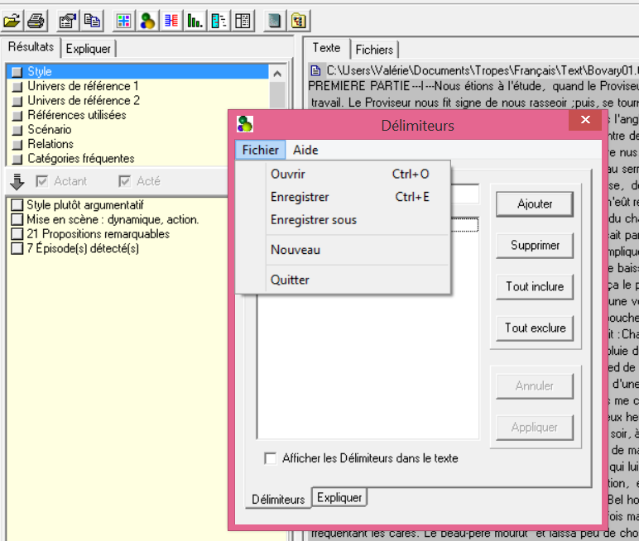Click the open folder toolbar icon
Image resolution: width=639 pixels, height=541 pixels.
(12, 20)
